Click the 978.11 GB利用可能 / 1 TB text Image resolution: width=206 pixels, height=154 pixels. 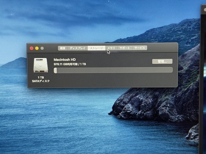(70, 64)
